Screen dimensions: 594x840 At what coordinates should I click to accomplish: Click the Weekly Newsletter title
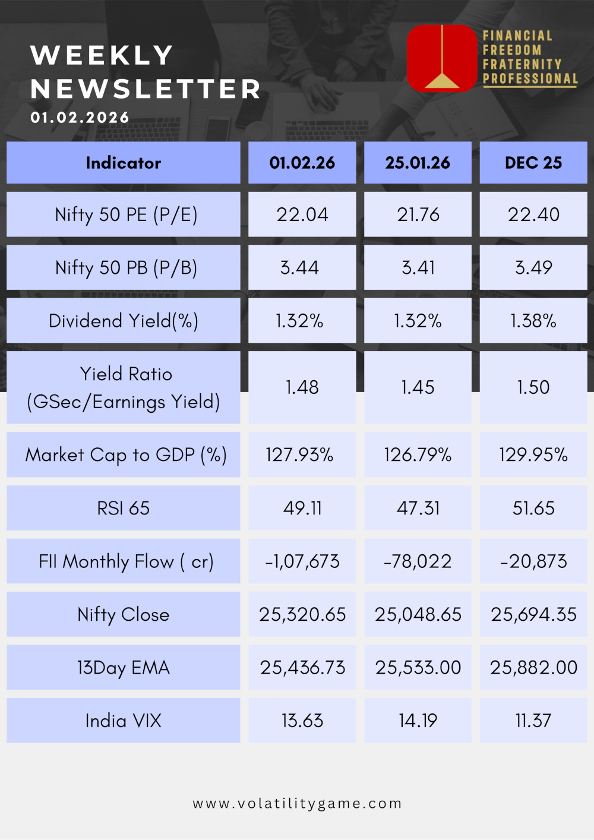pos(146,72)
